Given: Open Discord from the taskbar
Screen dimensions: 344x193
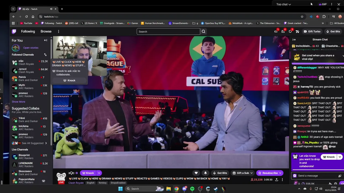Looking at the screenshot, I should [184, 189].
